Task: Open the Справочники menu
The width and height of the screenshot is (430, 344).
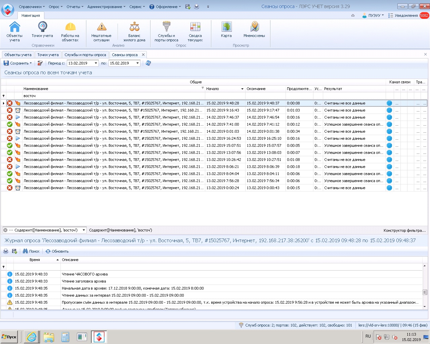Action: click(x=32, y=7)
